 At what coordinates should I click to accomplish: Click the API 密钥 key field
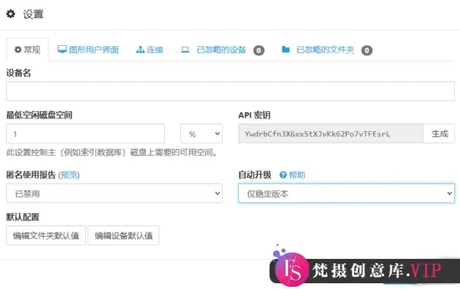(x=331, y=133)
